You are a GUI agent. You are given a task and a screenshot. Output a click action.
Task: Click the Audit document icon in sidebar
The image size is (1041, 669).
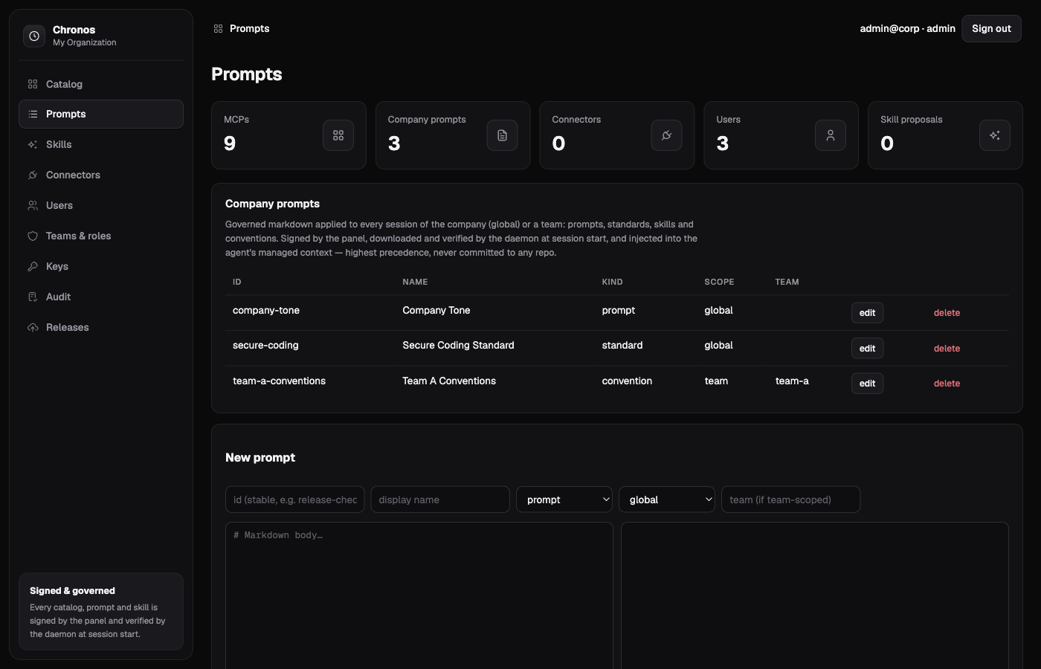pyautogui.click(x=33, y=297)
